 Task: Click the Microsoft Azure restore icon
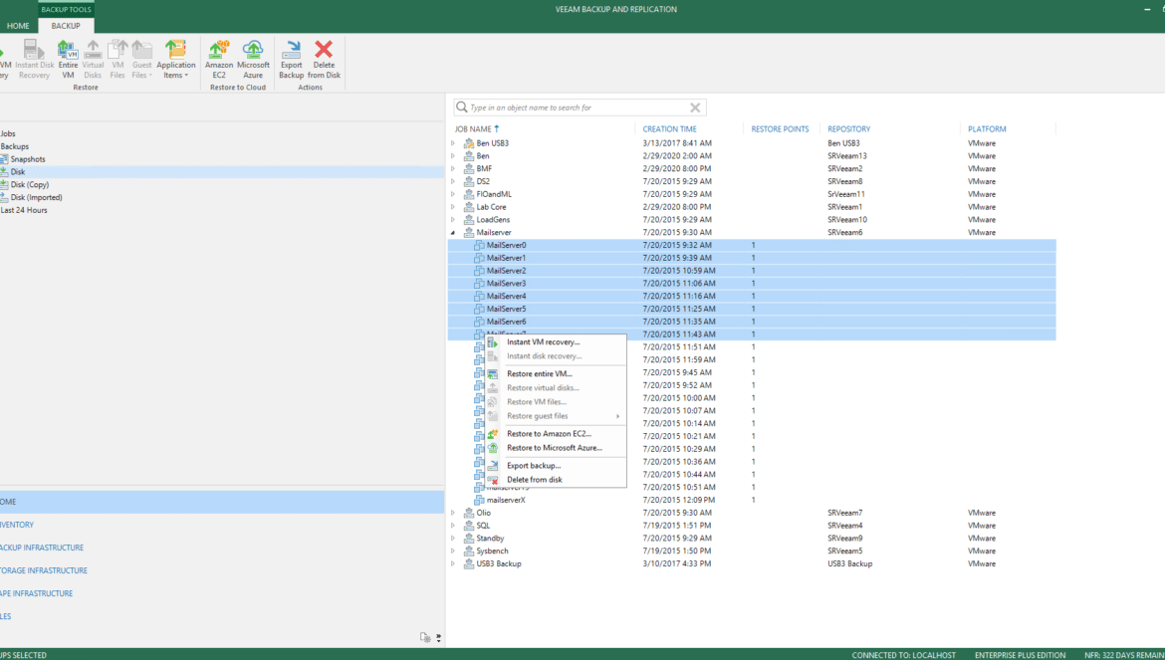tap(253, 60)
